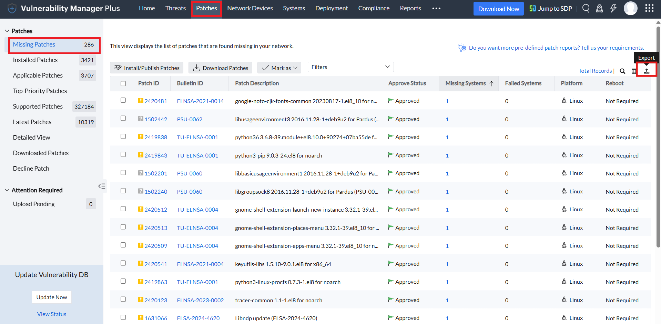Open quick actions lightning bolt icon
Viewport: 661px width, 324px height.
[613, 8]
